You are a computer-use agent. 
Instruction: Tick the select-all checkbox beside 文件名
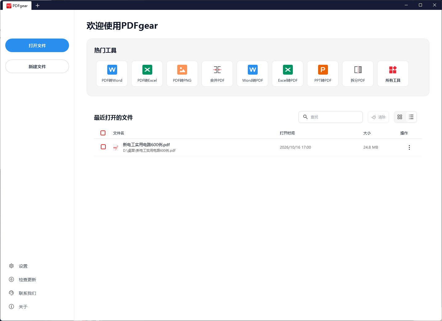click(103, 133)
